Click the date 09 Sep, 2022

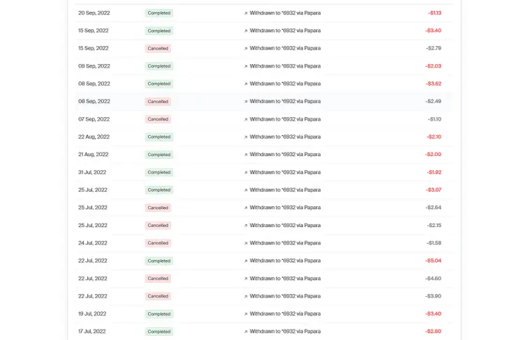94,66
